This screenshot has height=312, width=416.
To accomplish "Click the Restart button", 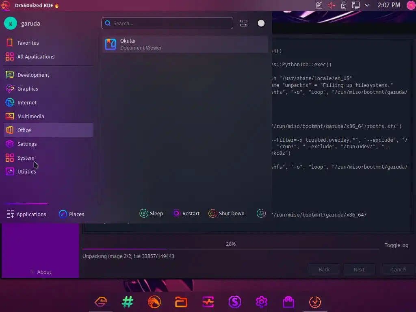I will pos(186,213).
